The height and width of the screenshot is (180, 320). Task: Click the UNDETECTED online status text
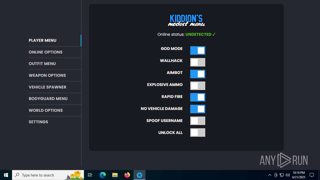(x=200, y=34)
